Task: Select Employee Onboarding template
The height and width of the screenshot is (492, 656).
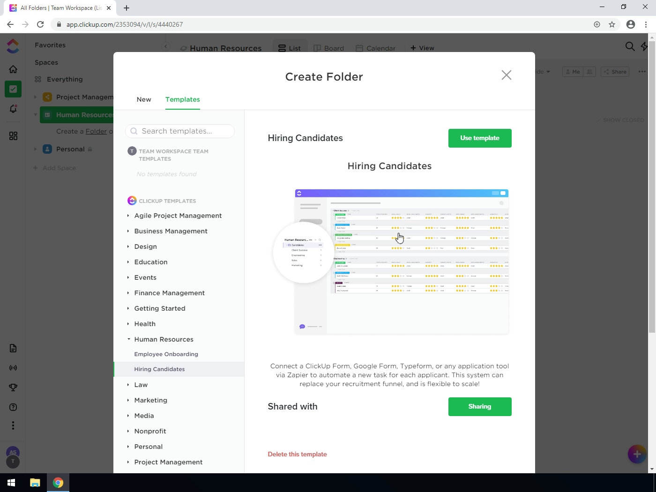Action: tap(166, 354)
